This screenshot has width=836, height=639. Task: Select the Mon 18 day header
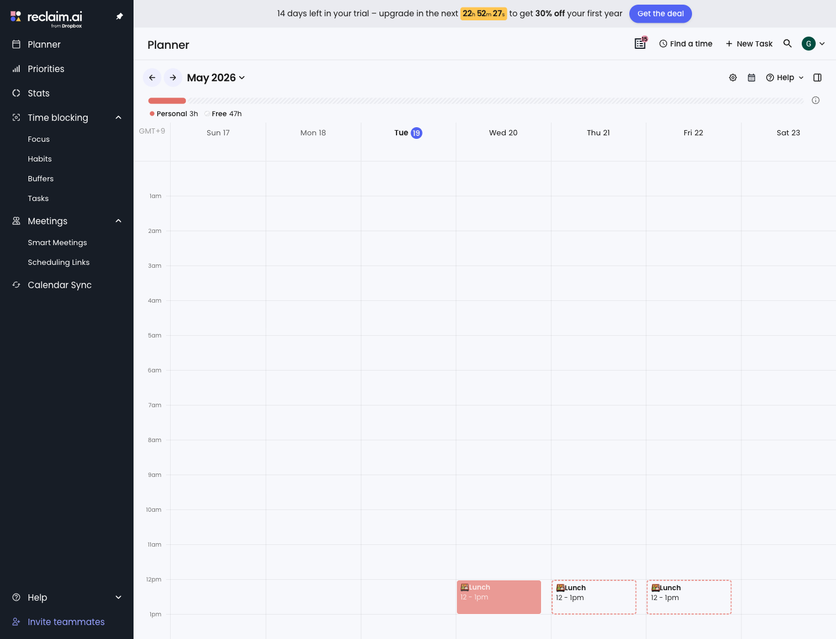click(313, 132)
